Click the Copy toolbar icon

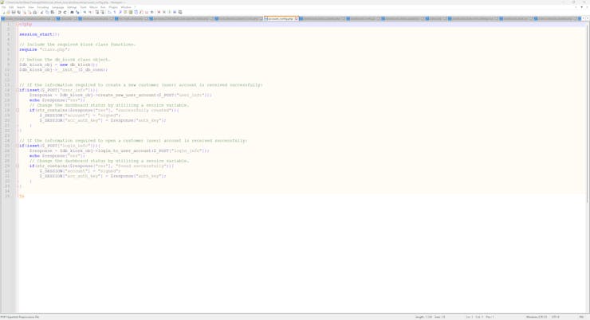click(x=48, y=13)
